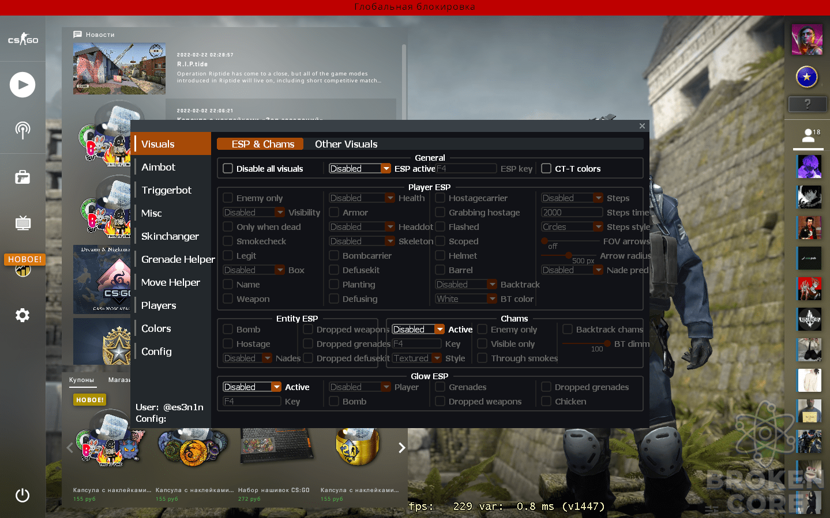Open the inventory briefcase icon
Screen dimensions: 830x518
click(x=22, y=177)
